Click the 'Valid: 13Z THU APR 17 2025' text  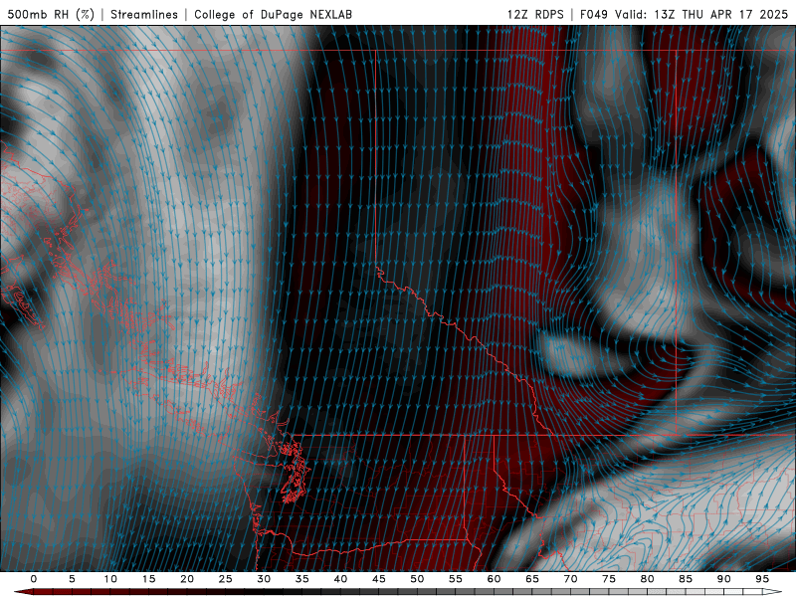tap(701, 14)
